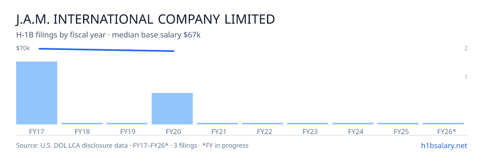The image size is (484, 161).
Task: Click the FY20 axis label
Action: [172, 131]
